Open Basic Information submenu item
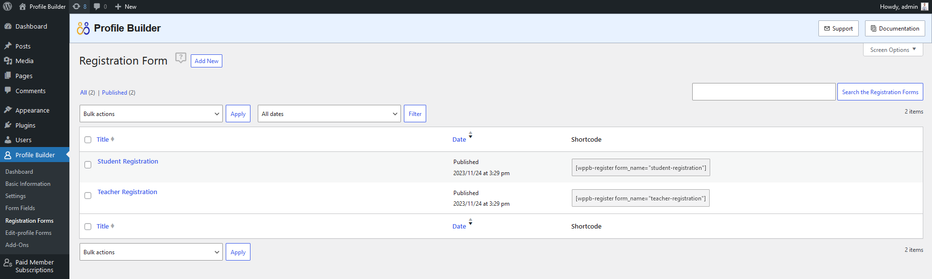This screenshot has width=932, height=279. tap(28, 184)
